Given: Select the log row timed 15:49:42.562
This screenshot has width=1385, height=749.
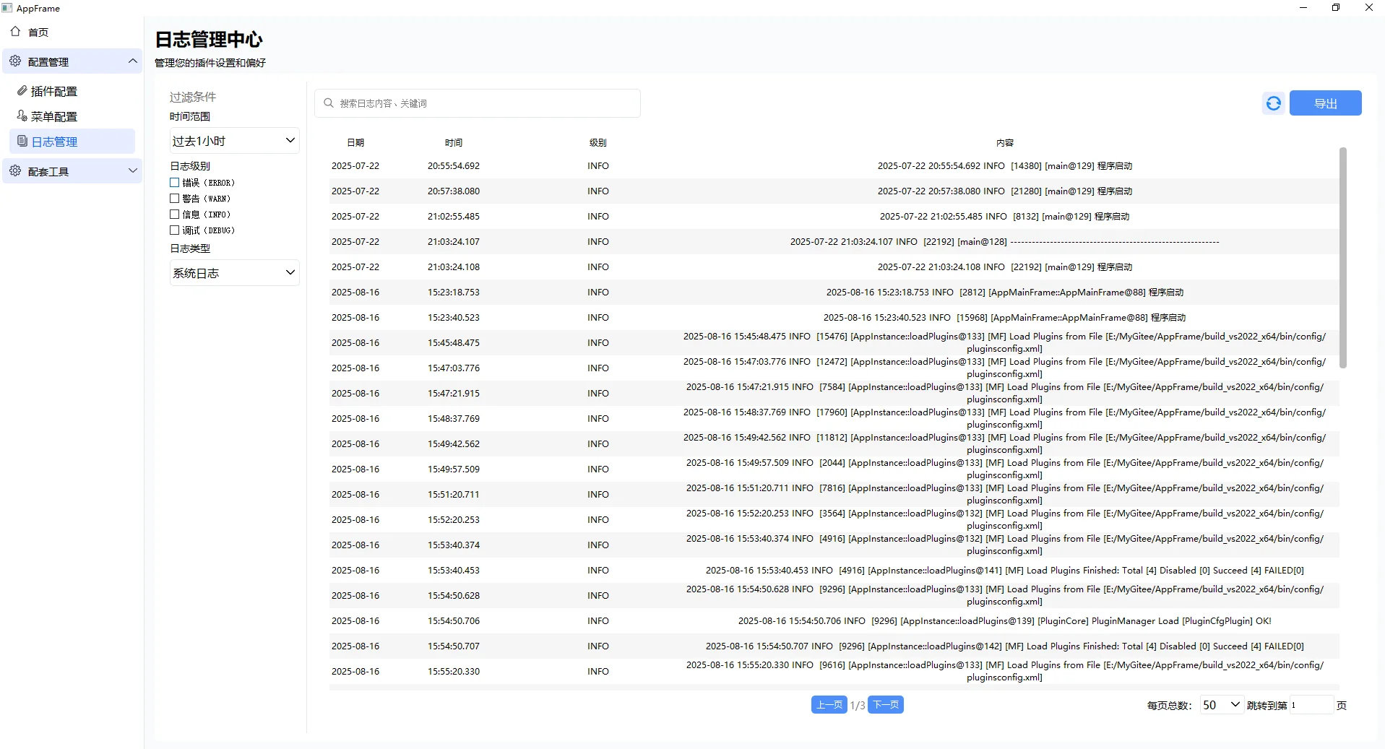Looking at the screenshot, I should pos(834,444).
